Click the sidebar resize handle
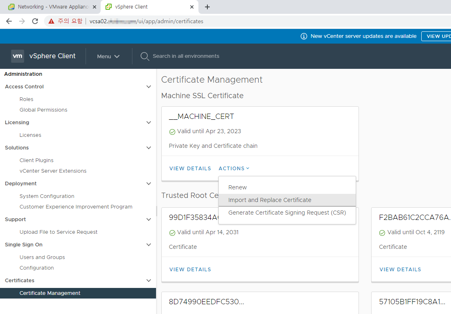The image size is (451, 314). [156, 211]
